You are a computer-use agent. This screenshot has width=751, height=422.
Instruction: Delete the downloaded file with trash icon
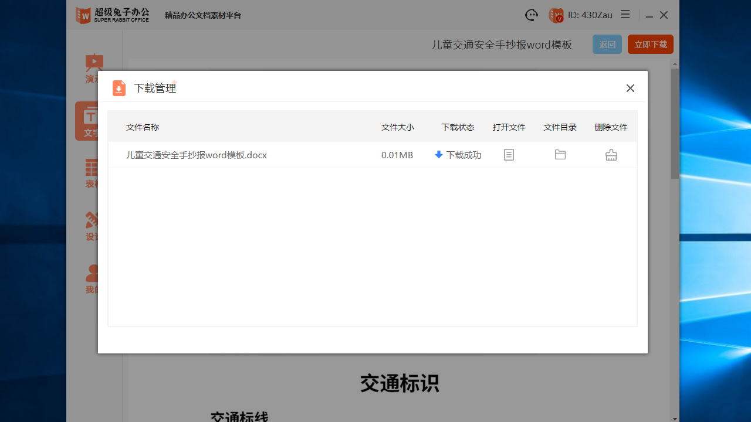pos(611,155)
